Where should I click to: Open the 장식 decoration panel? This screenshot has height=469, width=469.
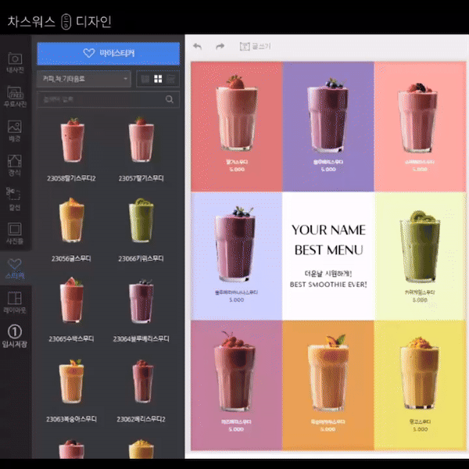[x=15, y=166]
